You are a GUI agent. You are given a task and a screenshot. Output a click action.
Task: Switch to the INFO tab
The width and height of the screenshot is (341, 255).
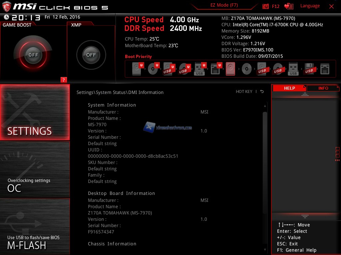323,88
